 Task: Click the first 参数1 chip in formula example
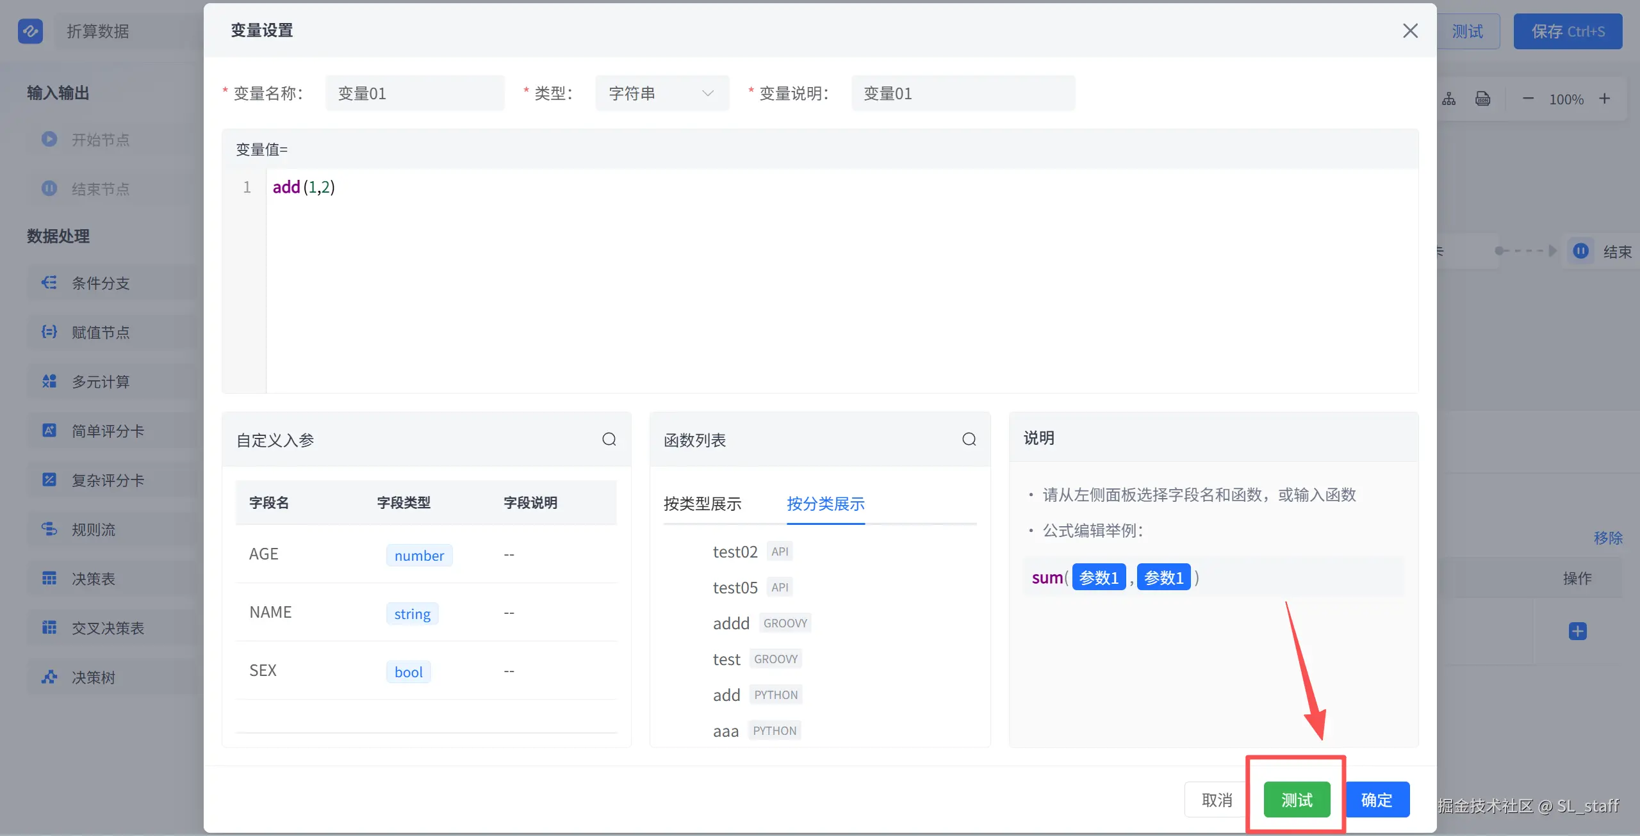coord(1099,577)
